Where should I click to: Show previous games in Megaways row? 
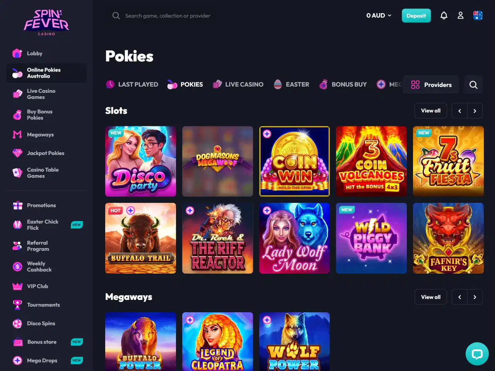click(460, 297)
